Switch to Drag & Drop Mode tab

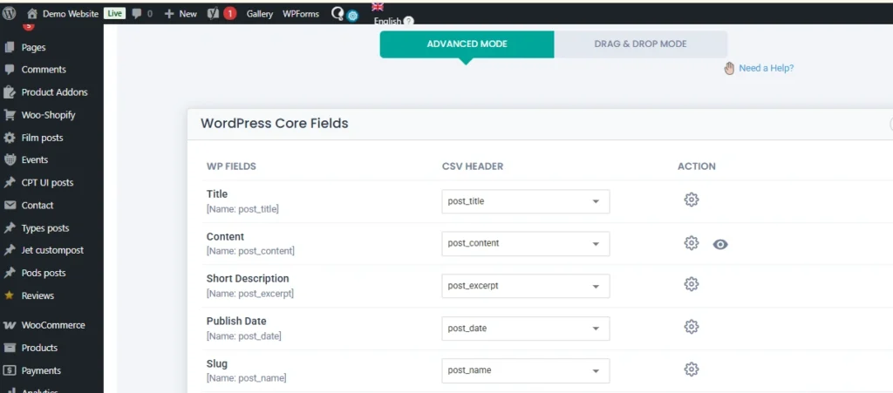(641, 44)
